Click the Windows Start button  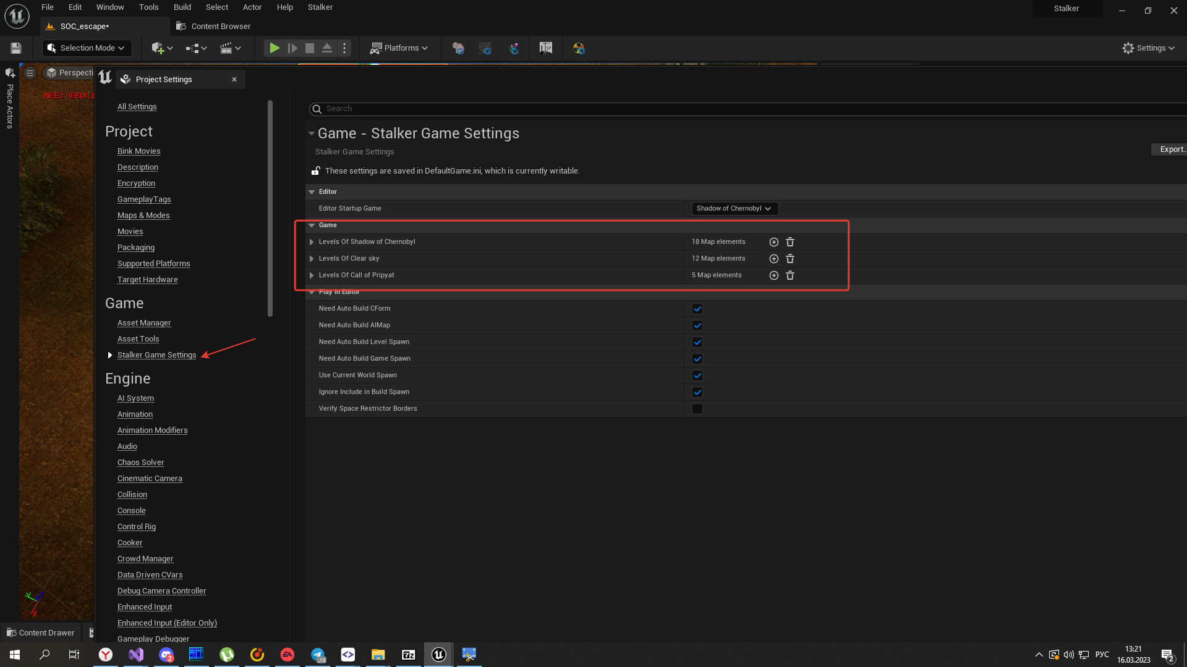click(15, 655)
